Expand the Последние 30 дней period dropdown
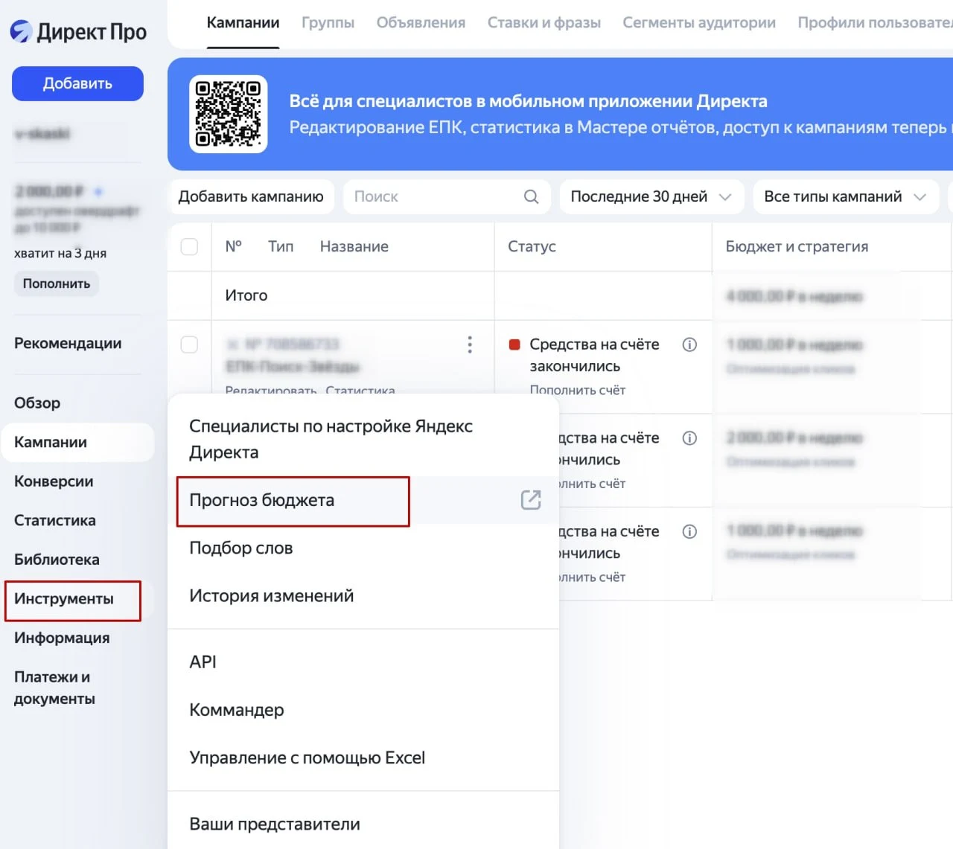The image size is (953, 849). (x=651, y=196)
